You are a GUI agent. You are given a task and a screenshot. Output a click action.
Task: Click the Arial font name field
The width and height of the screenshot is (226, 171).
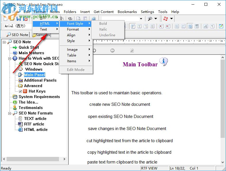(x=18, y=26)
